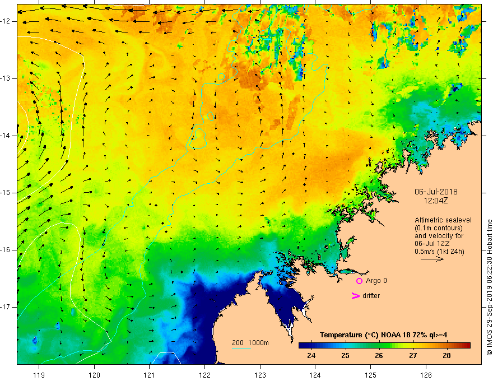Click the 'Argo 0' legend label
493x381 pixels.
coord(376,281)
